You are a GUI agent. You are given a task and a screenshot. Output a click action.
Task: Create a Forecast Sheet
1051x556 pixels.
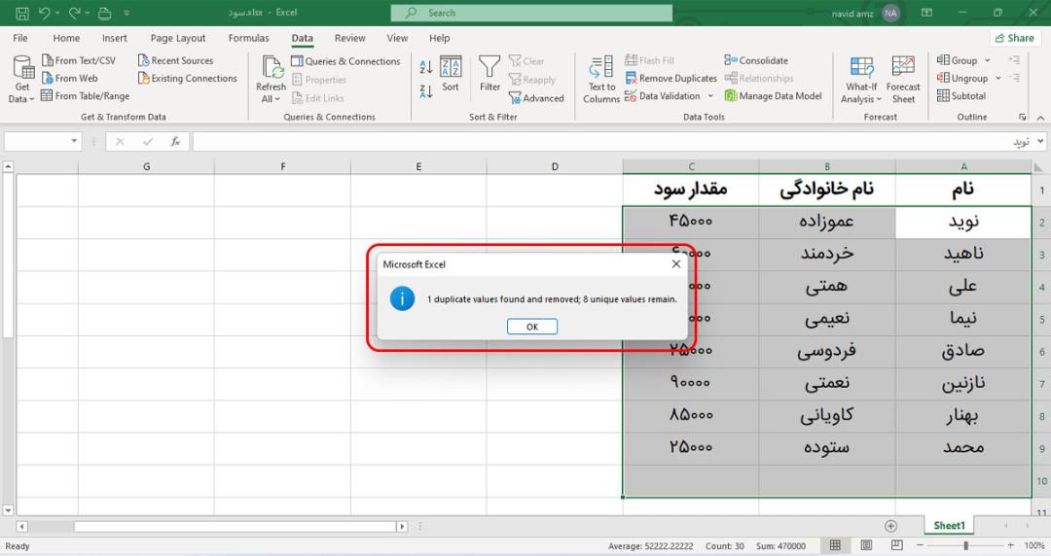[x=903, y=80]
